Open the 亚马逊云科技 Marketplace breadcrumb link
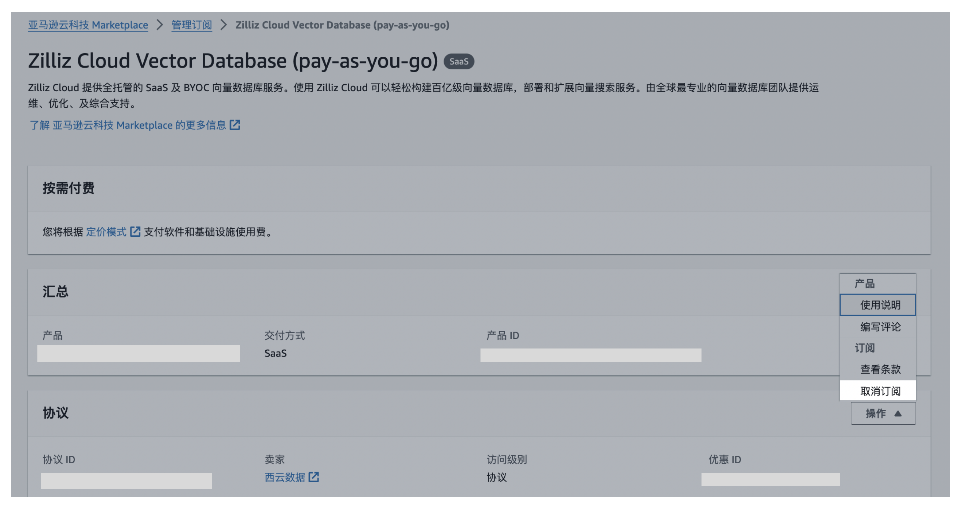This screenshot has width=961, height=509. click(88, 25)
